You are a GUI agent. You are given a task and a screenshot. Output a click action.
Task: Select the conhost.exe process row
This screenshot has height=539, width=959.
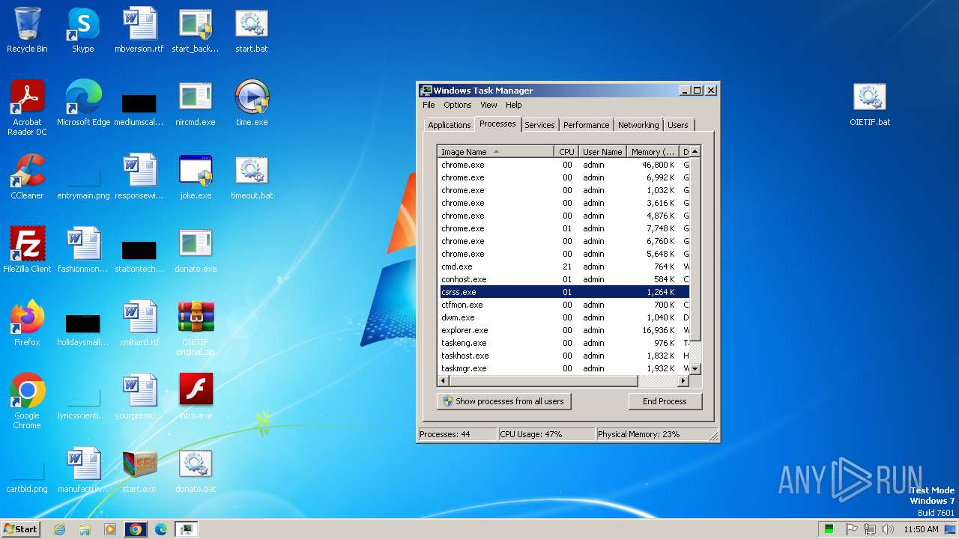(x=563, y=279)
